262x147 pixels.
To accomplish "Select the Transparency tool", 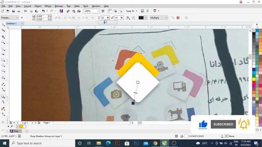I will (3, 102).
